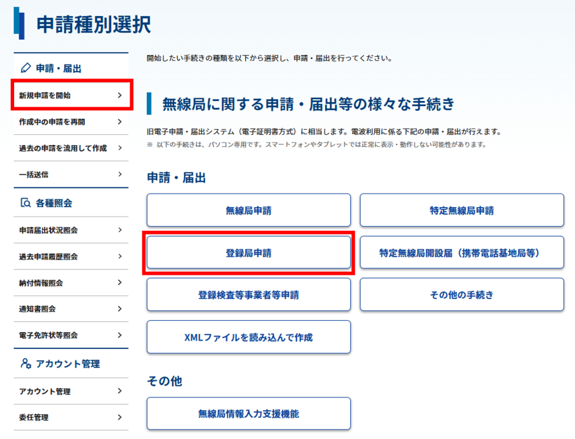Image resolution: width=575 pixels, height=439 pixels.
Task: Click the user icon beside アカウント管理 heading
Action: (x=26, y=364)
